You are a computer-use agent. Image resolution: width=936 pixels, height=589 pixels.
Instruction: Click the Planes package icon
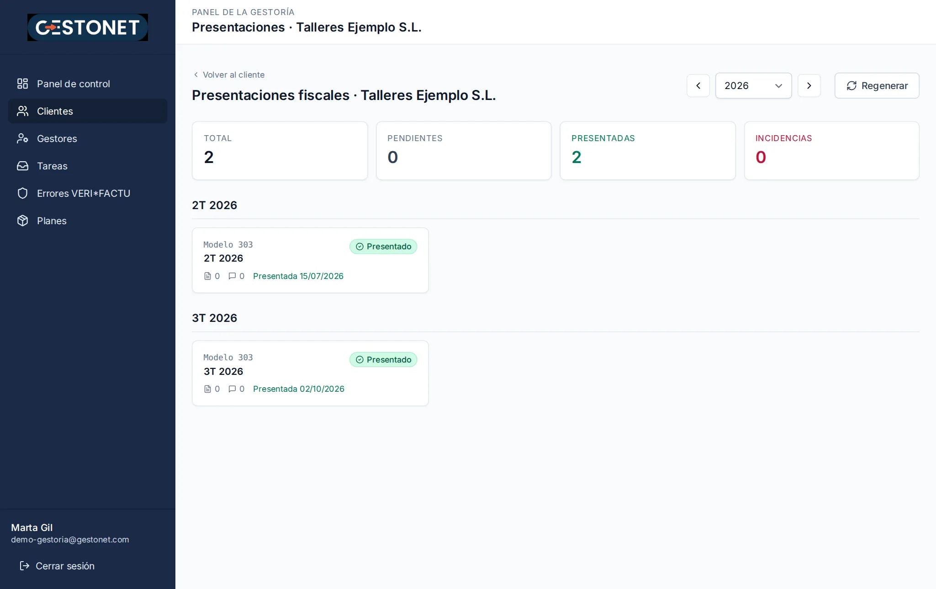pyautogui.click(x=22, y=221)
